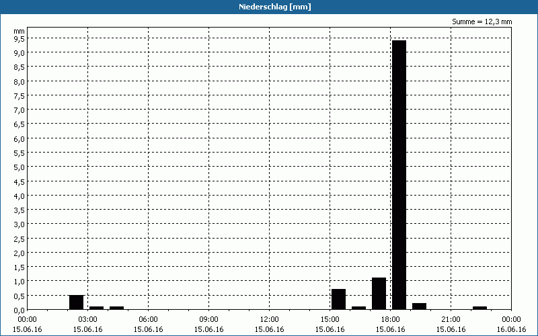The width and height of the screenshot is (538, 336).
Task: Select the '0,5' y-axis value
Action: [x=19, y=296]
